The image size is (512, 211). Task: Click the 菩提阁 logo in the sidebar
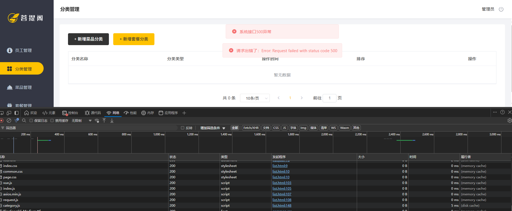25,18
